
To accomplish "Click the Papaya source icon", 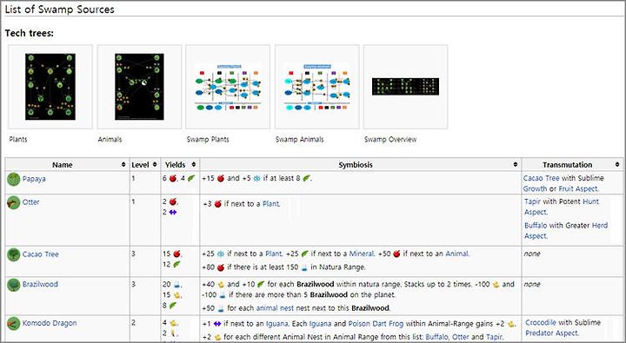I will [x=14, y=179].
